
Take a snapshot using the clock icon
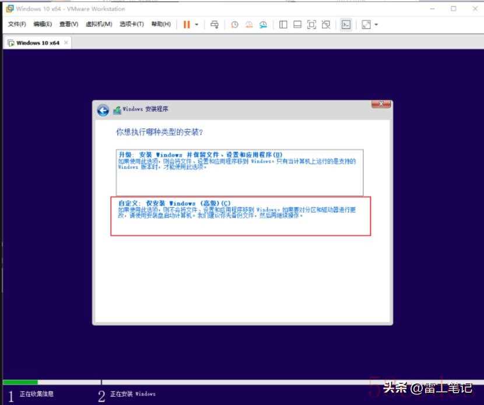click(x=234, y=24)
